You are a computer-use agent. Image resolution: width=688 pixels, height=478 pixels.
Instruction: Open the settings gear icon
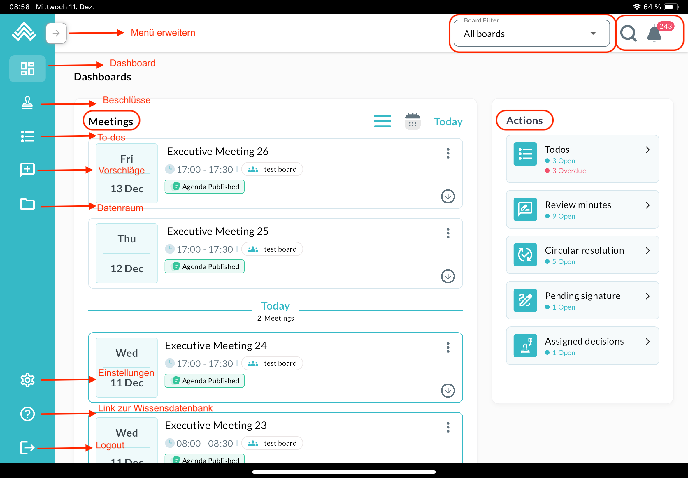tap(27, 380)
